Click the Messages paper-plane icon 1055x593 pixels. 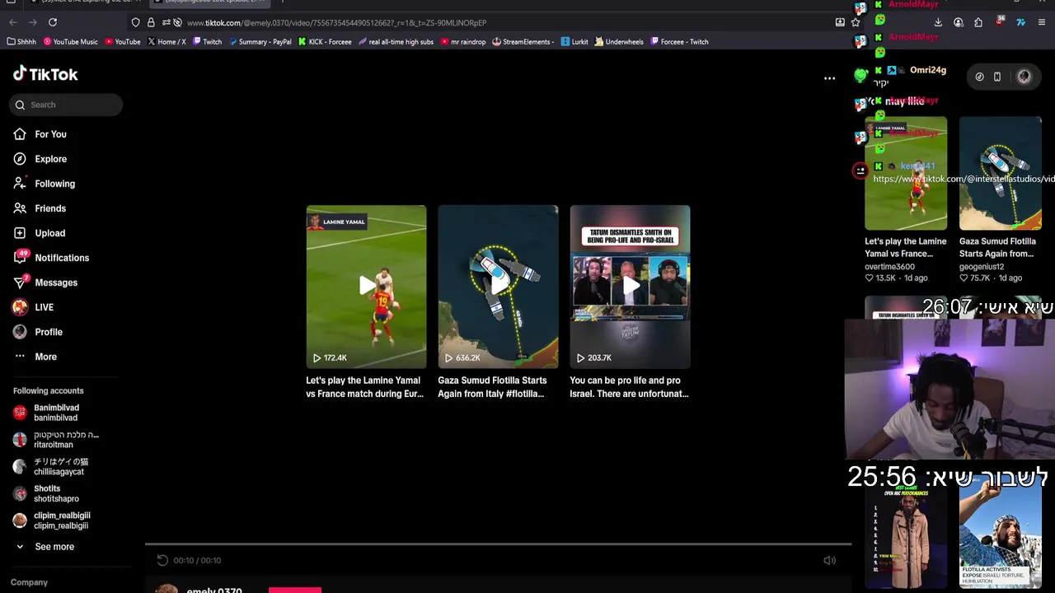(x=21, y=282)
